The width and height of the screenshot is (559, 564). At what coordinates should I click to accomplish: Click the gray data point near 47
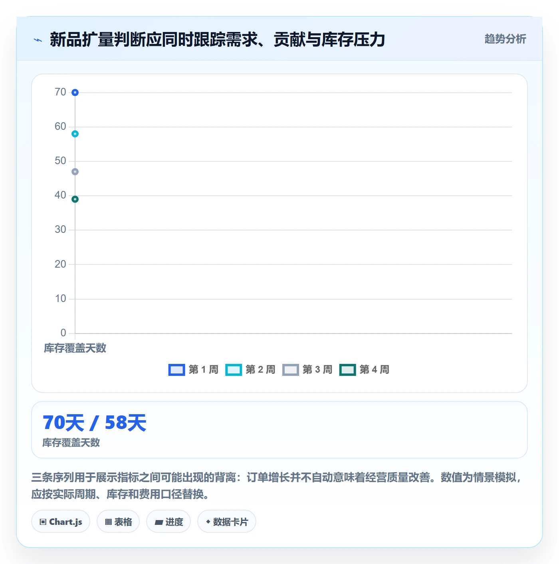click(x=75, y=172)
